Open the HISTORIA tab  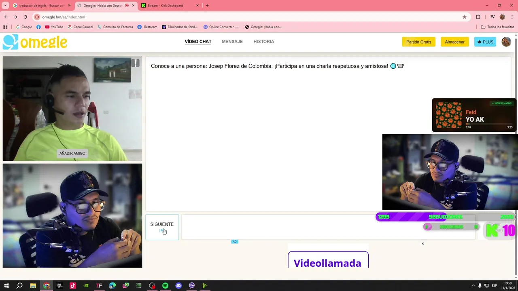coord(264,42)
